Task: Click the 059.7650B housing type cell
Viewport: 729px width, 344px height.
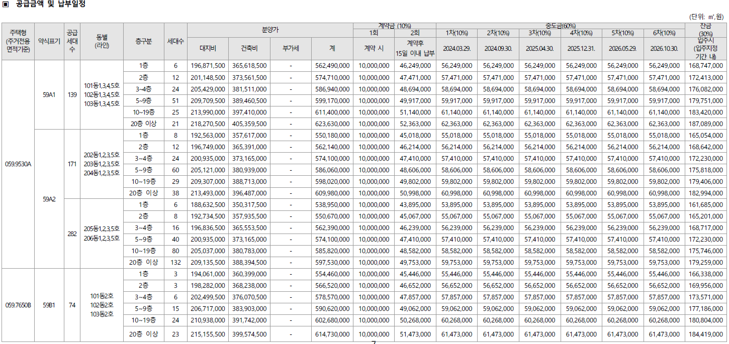Action: (x=18, y=305)
